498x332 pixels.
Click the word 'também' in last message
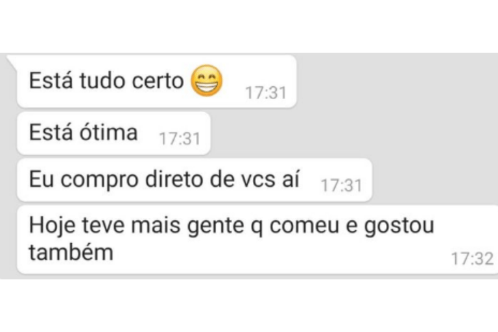click(71, 252)
